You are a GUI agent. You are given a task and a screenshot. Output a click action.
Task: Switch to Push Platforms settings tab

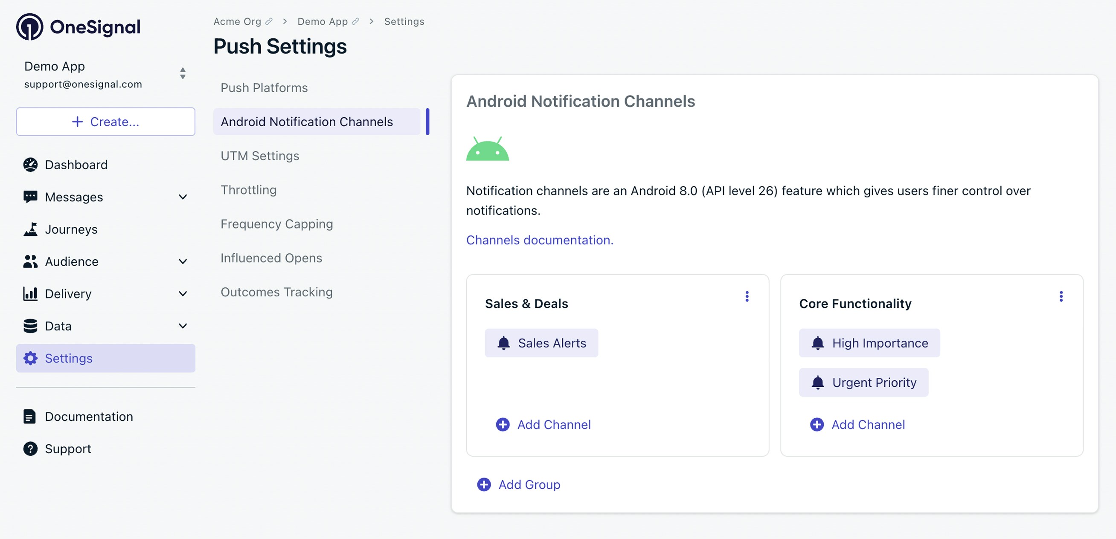coord(264,87)
